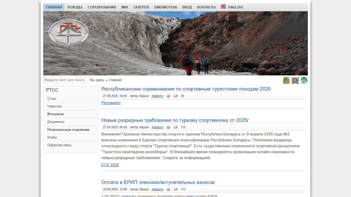The height and width of the screenshot is (197, 351).
Task: Click view count 30
Action: point(182,96)
